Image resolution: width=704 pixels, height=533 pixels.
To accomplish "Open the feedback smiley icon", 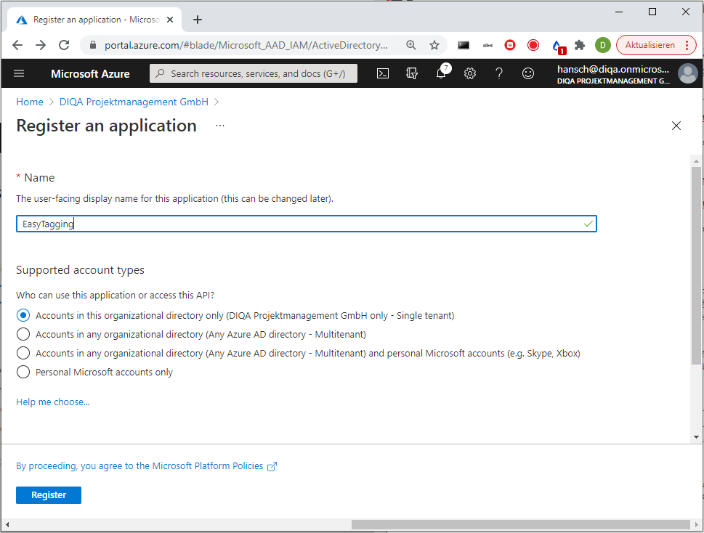I will click(x=528, y=73).
